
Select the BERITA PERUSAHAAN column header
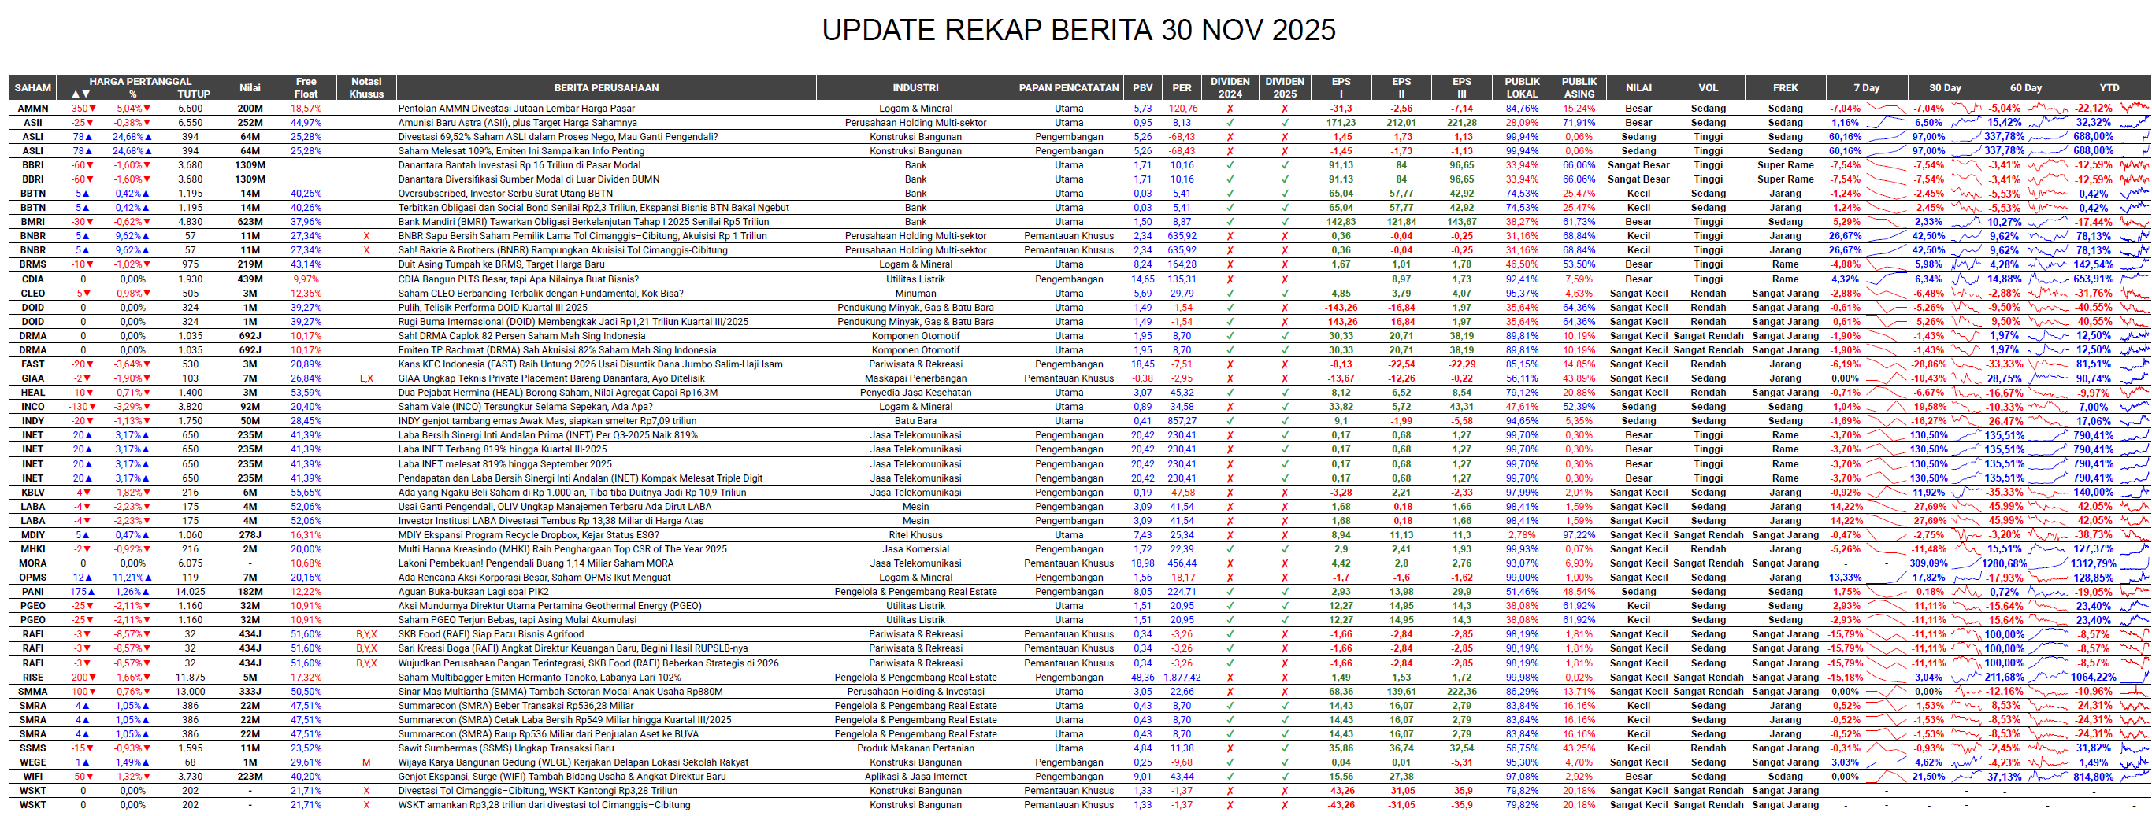point(607,87)
